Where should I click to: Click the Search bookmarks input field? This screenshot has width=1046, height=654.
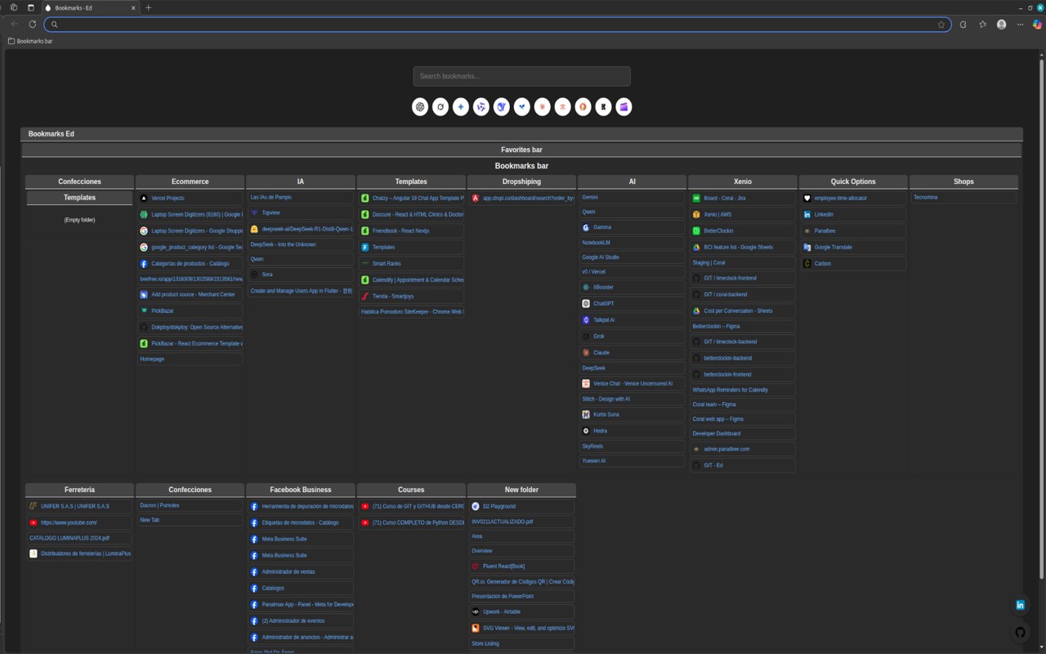(x=521, y=76)
